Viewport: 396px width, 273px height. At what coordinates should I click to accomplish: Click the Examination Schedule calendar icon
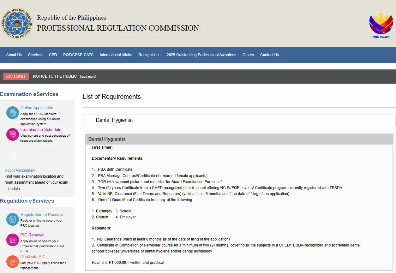coord(13,134)
